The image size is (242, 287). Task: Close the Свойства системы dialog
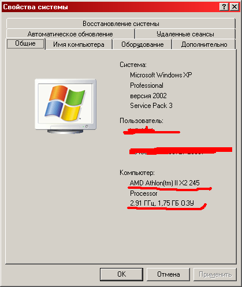coord(234,7)
